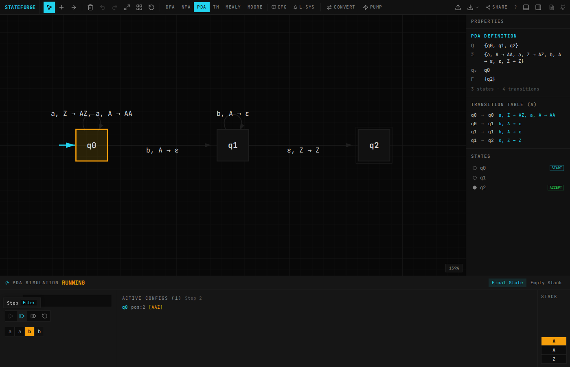
Task: Switch to the NFA mode tab
Action: coord(186,7)
